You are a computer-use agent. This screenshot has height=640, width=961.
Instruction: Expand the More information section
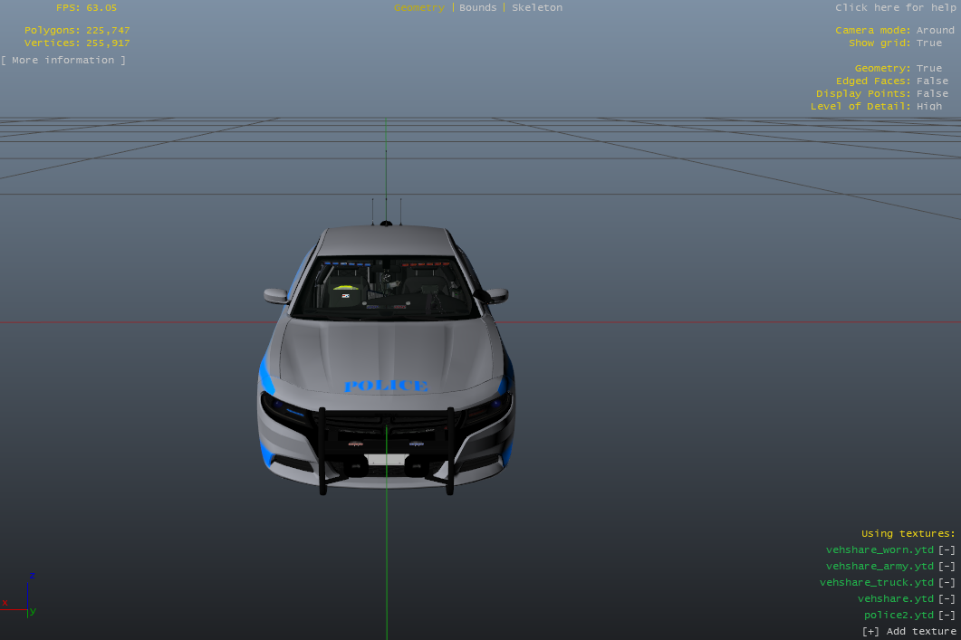pyautogui.click(x=63, y=61)
